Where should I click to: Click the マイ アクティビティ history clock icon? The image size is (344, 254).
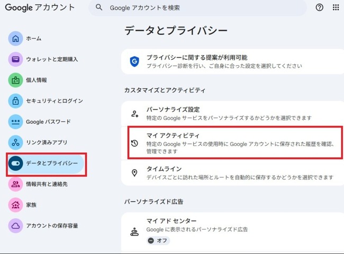click(x=134, y=143)
